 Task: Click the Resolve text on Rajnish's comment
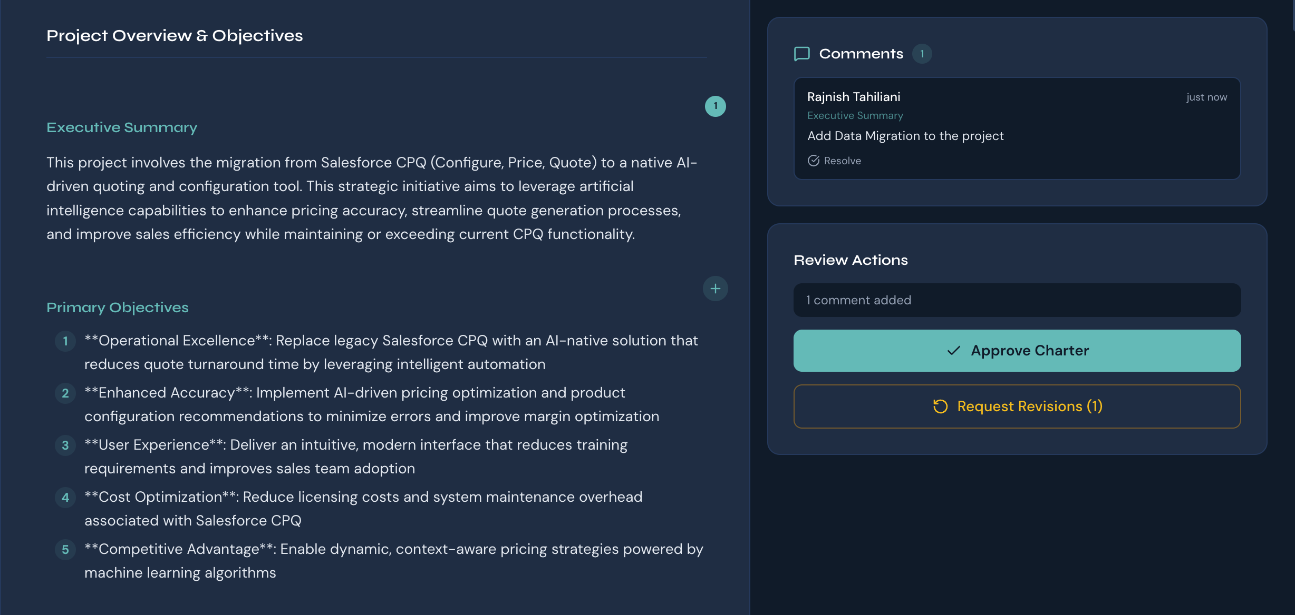point(842,161)
